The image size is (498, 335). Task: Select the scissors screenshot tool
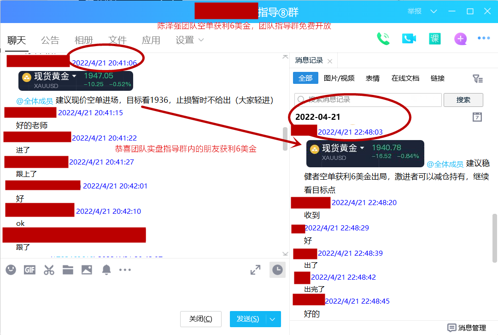49,270
